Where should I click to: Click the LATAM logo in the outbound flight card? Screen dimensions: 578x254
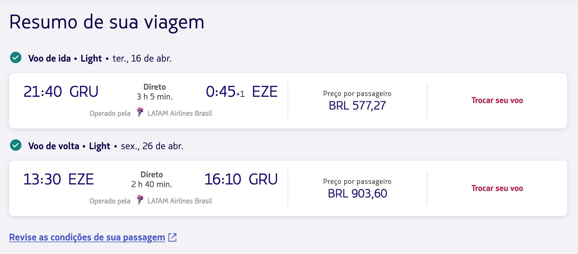[x=140, y=112]
